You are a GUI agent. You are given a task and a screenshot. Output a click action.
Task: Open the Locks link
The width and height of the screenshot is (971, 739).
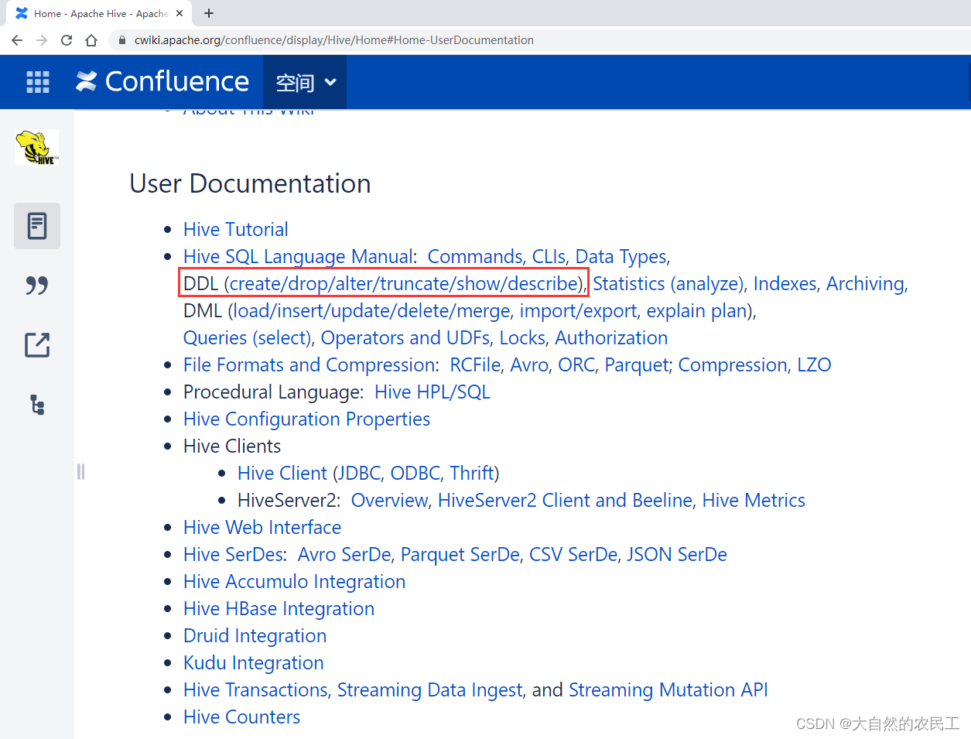point(522,338)
